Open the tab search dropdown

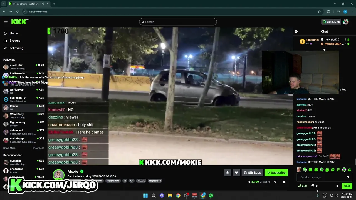[4, 4]
